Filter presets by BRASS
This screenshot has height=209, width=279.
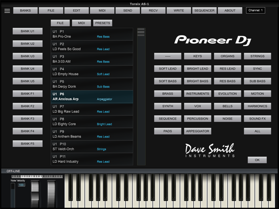pos(168,94)
